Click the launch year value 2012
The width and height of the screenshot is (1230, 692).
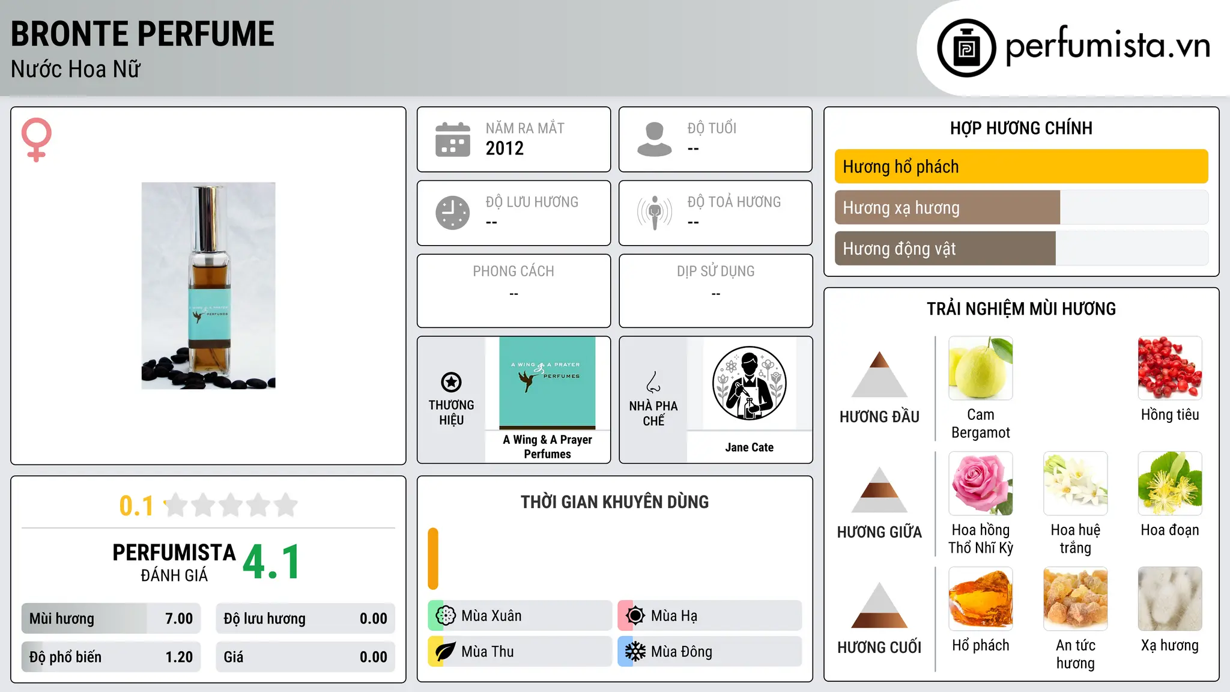(504, 148)
